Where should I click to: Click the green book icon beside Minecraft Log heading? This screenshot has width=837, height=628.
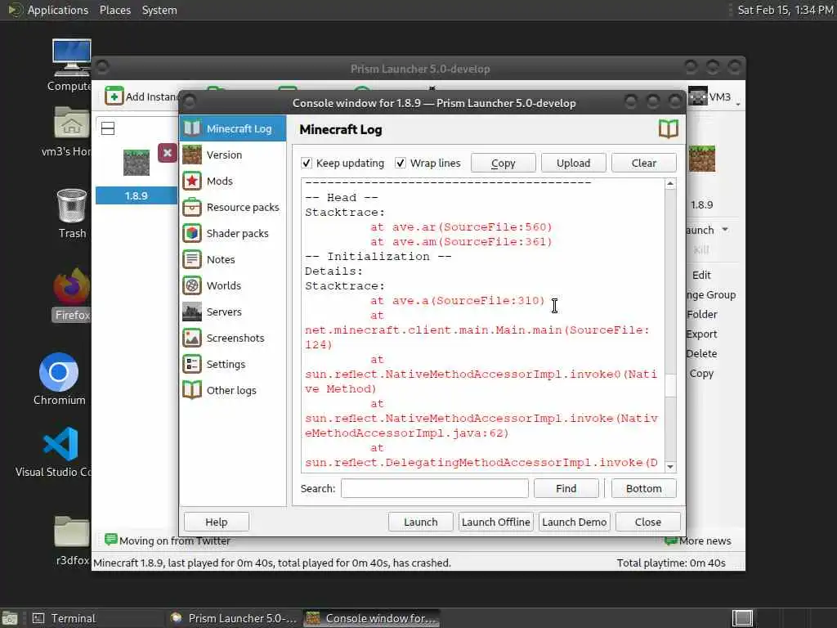(x=669, y=129)
